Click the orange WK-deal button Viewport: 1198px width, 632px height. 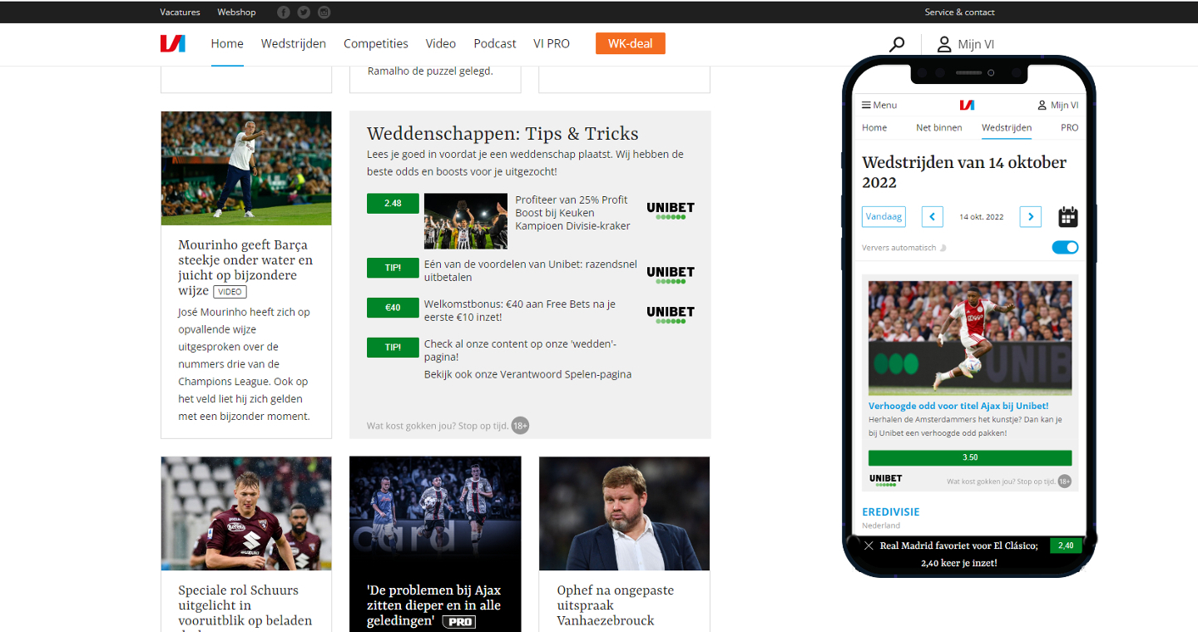(x=631, y=43)
